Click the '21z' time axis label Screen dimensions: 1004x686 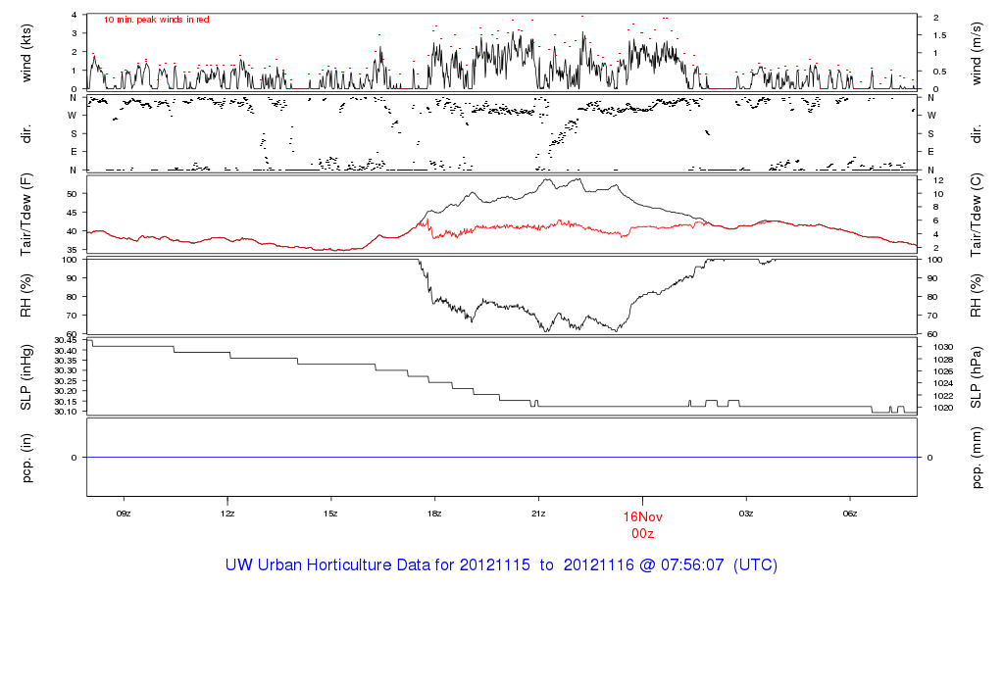point(538,514)
